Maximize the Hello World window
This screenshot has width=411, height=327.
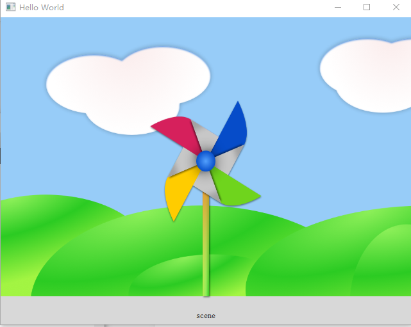click(x=367, y=7)
